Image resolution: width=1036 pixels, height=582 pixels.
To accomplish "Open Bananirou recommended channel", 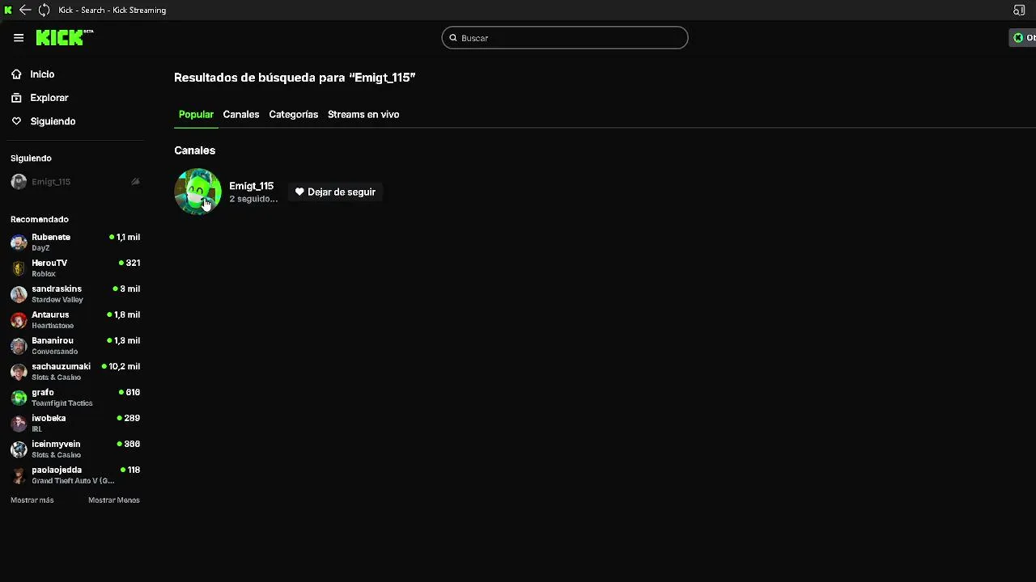I will [x=74, y=346].
